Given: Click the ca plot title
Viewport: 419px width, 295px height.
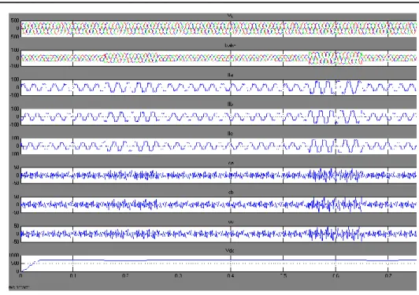Looking at the screenshot, I should tap(231, 163).
